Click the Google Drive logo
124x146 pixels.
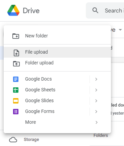[13, 10]
